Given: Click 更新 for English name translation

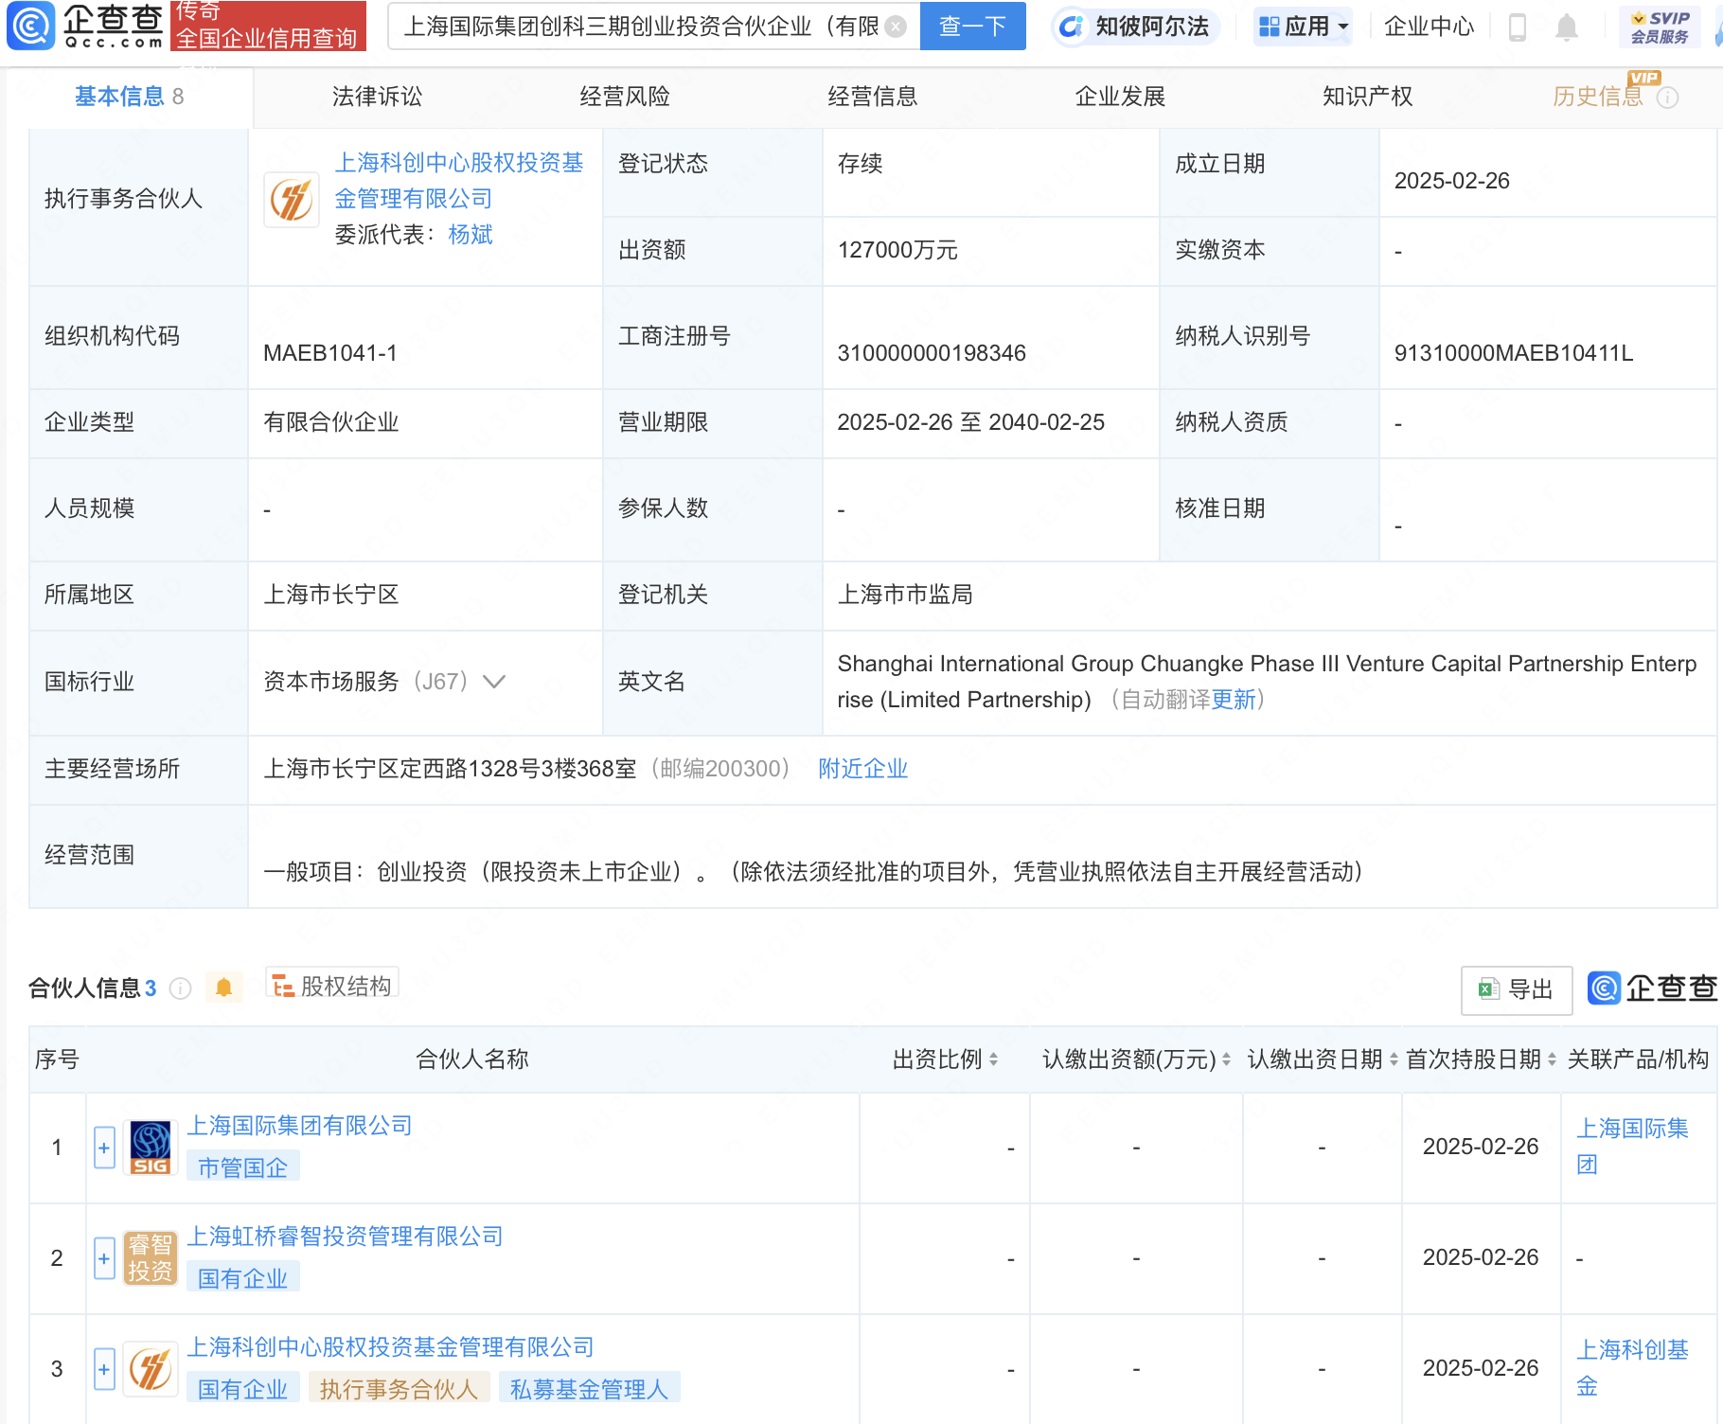Looking at the screenshot, I should point(1233,700).
